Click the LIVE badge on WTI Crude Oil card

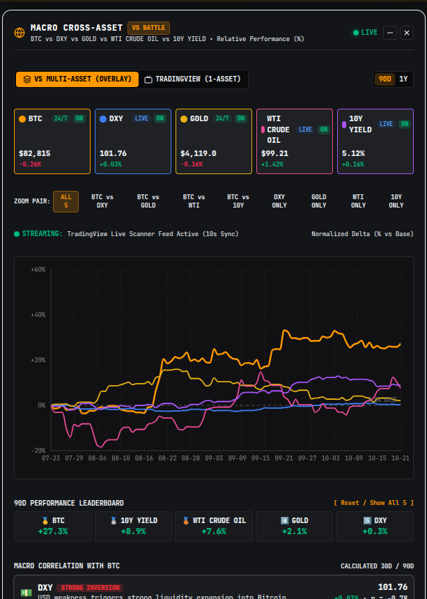point(305,130)
